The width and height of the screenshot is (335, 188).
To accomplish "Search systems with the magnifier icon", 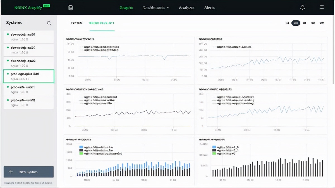I will [49, 23].
